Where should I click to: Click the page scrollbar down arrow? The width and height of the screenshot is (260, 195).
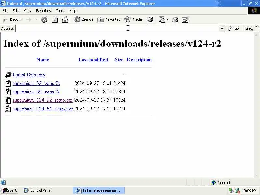(256, 175)
